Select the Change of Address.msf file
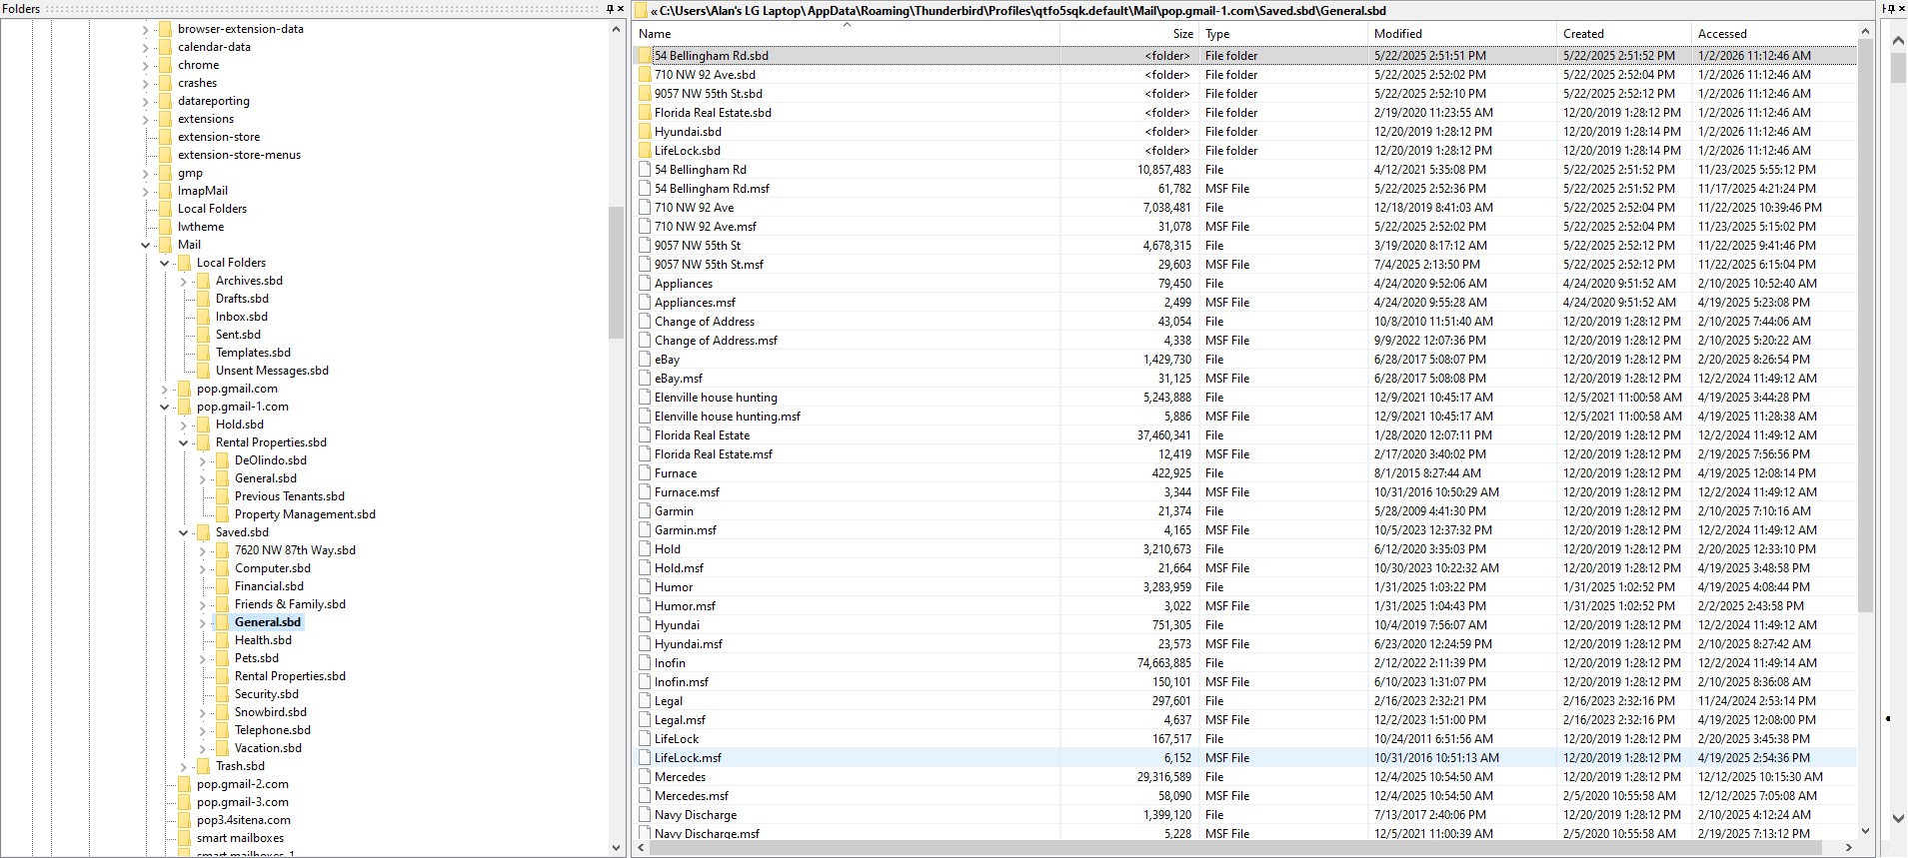Screen dimensions: 1908x858 [716, 341]
